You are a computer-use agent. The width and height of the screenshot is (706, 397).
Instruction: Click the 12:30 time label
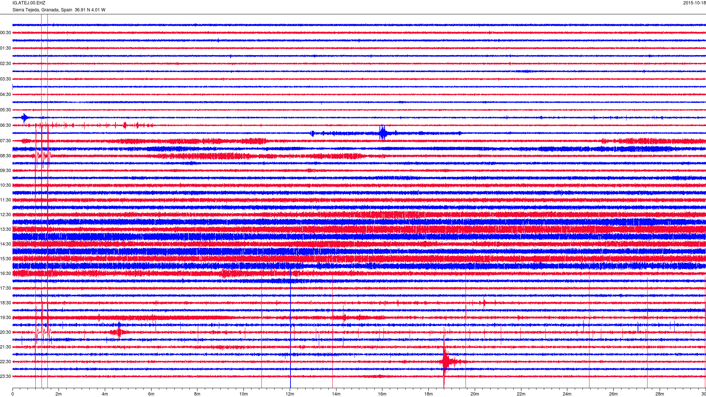click(6, 215)
